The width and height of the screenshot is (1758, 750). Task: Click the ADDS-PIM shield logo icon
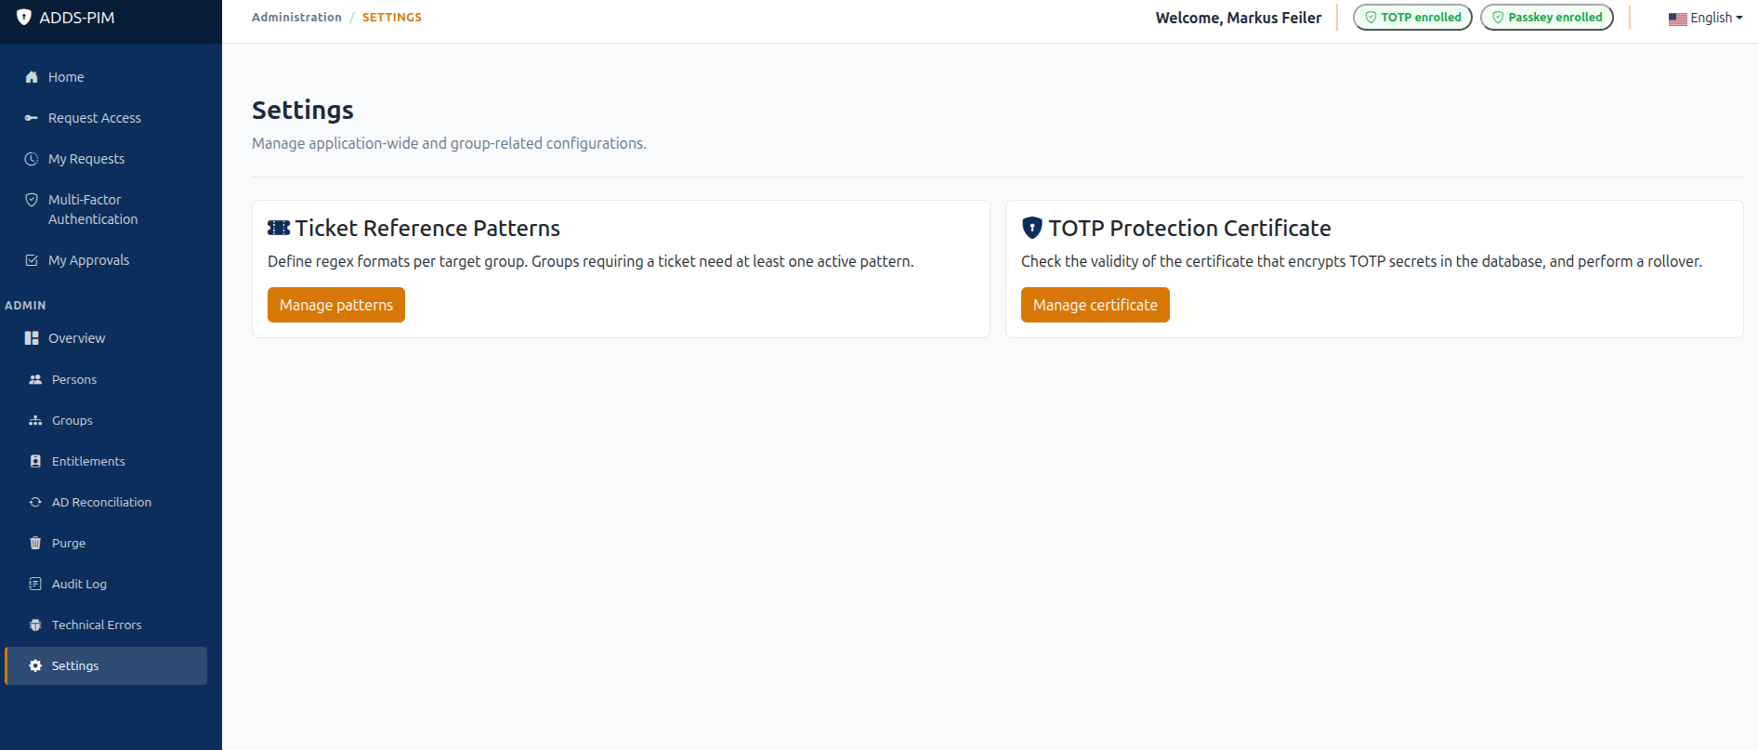click(24, 17)
